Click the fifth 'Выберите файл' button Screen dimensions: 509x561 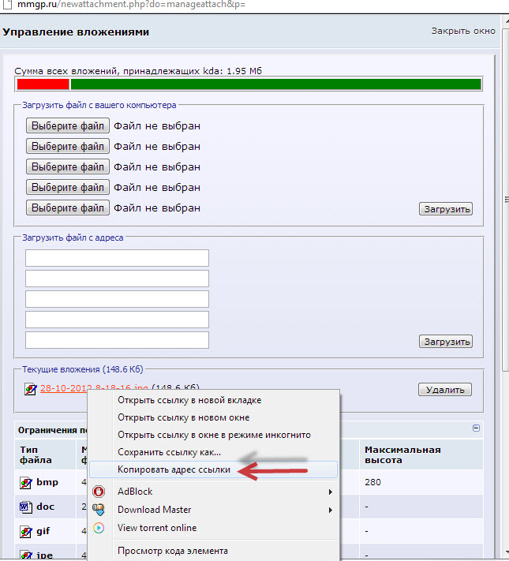click(x=68, y=208)
